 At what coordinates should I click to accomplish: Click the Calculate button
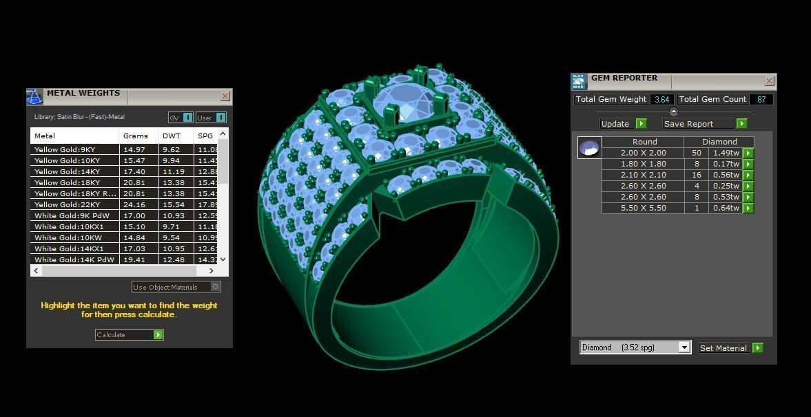pos(130,335)
